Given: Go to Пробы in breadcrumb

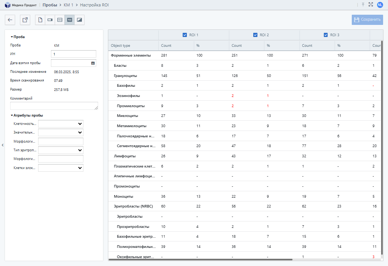Looking at the screenshot, I should pyautogui.click(x=50, y=5).
